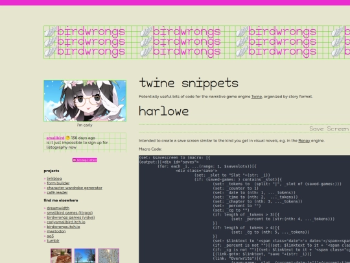Screen dimensions: 350x263
Task: Click the shoutbox message about listography
Action: [x=77, y=145]
